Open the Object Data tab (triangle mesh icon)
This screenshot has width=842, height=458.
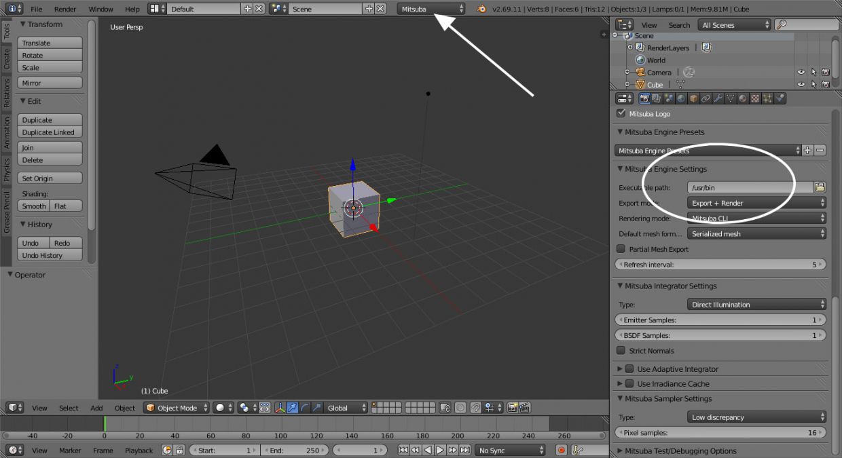[731, 98]
